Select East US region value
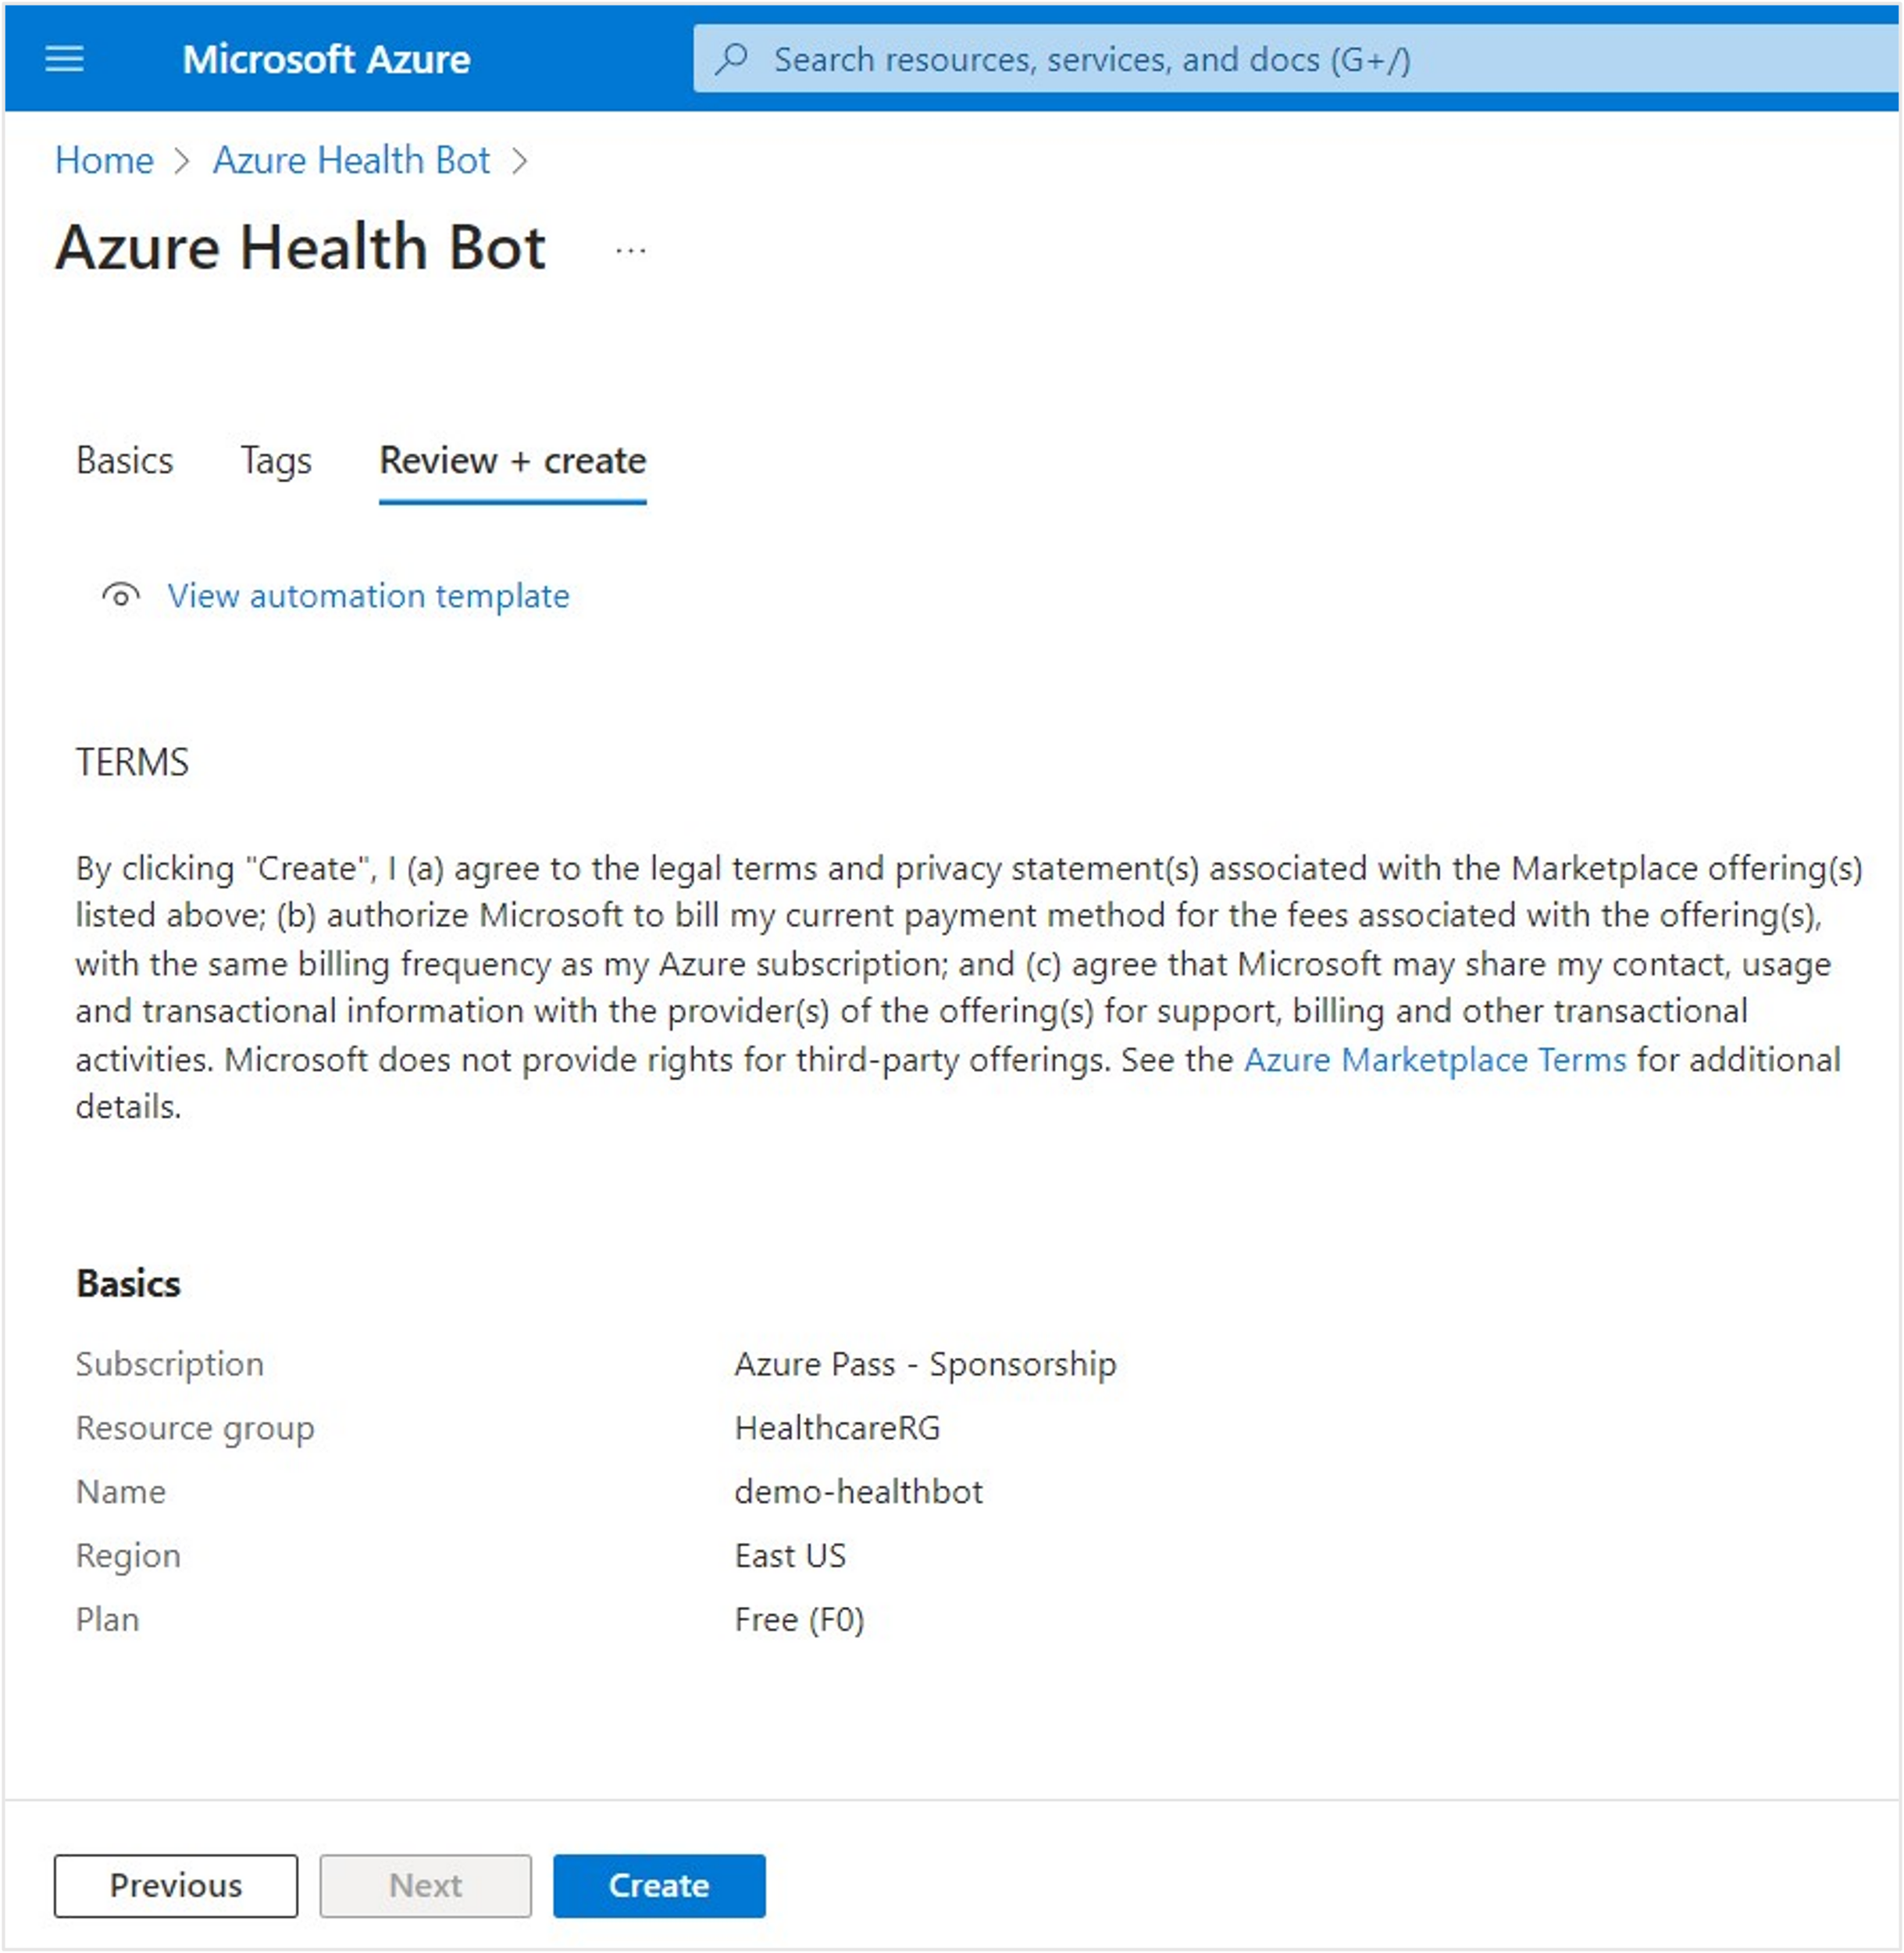This screenshot has width=1904, height=1953. [x=790, y=1557]
